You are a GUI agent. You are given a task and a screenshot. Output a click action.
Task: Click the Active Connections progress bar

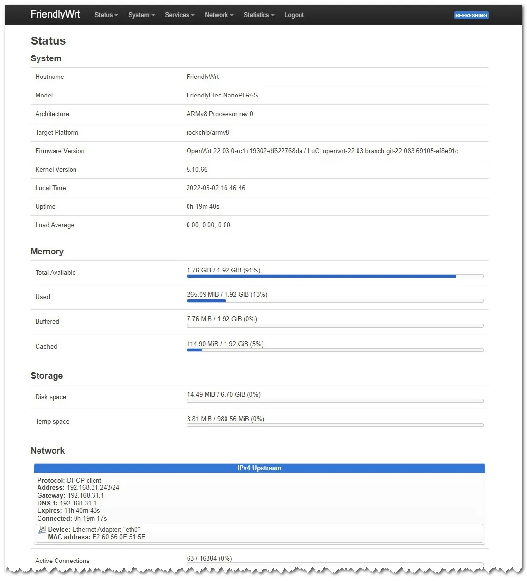coord(335,564)
